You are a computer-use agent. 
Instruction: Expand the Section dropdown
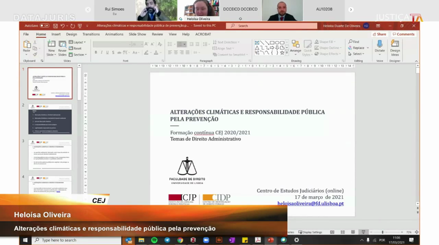pos(80,55)
